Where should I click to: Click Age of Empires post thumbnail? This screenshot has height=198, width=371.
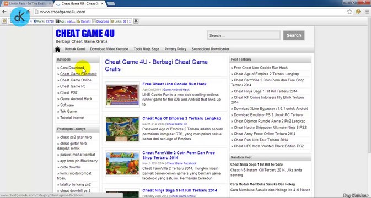(122, 129)
